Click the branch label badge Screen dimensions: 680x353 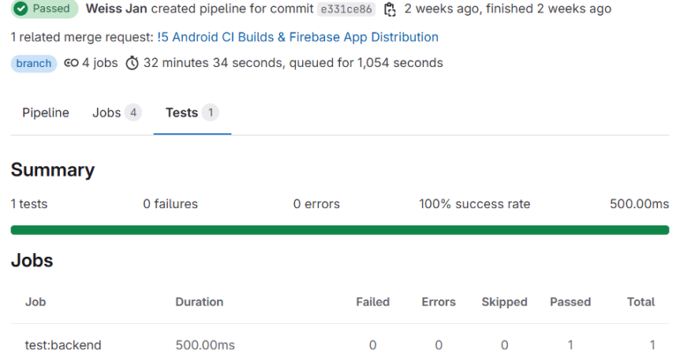pos(34,64)
